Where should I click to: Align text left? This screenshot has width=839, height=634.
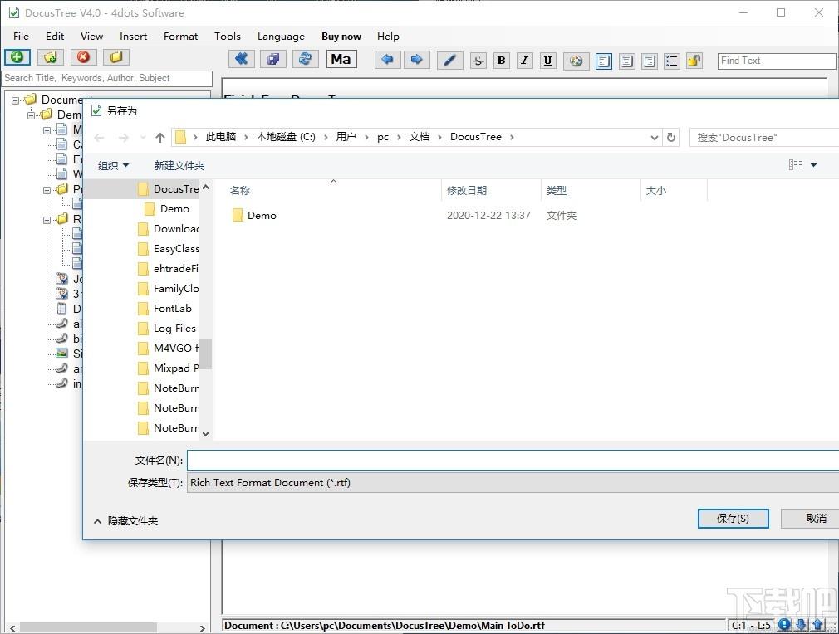point(604,61)
